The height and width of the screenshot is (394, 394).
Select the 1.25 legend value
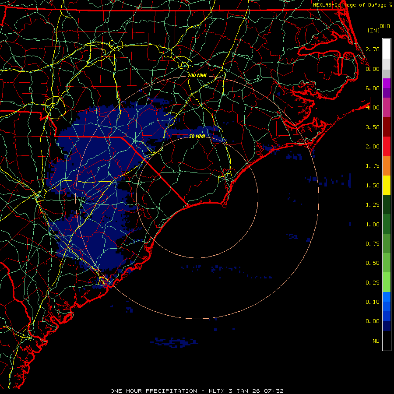point(373,205)
